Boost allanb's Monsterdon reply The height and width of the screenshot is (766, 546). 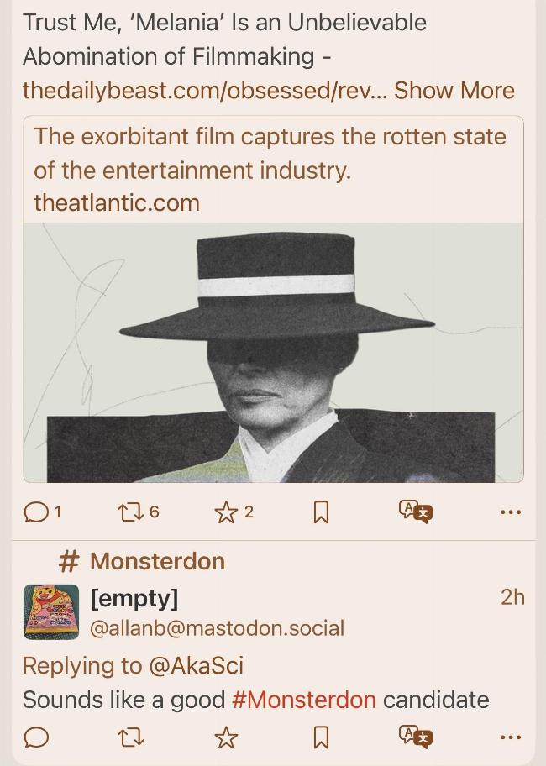[130, 737]
